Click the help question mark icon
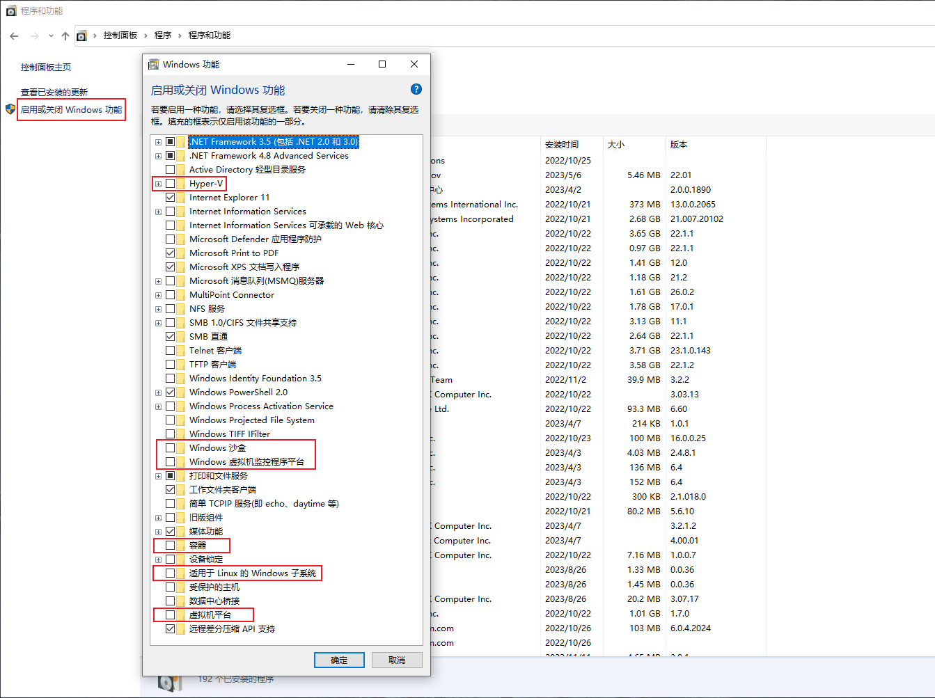The height and width of the screenshot is (698, 935). 416,89
